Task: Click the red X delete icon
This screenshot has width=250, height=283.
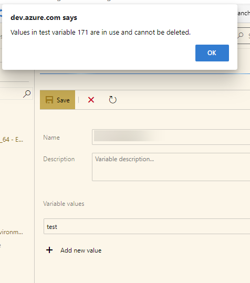Action: click(91, 100)
